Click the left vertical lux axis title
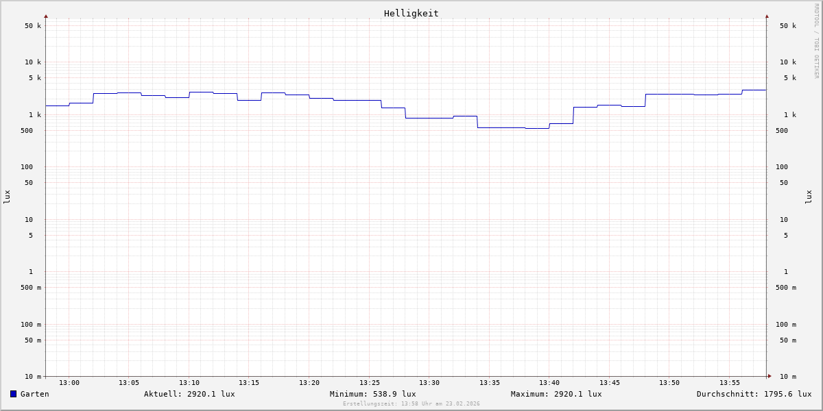This screenshot has width=823, height=411. click(7, 197)
